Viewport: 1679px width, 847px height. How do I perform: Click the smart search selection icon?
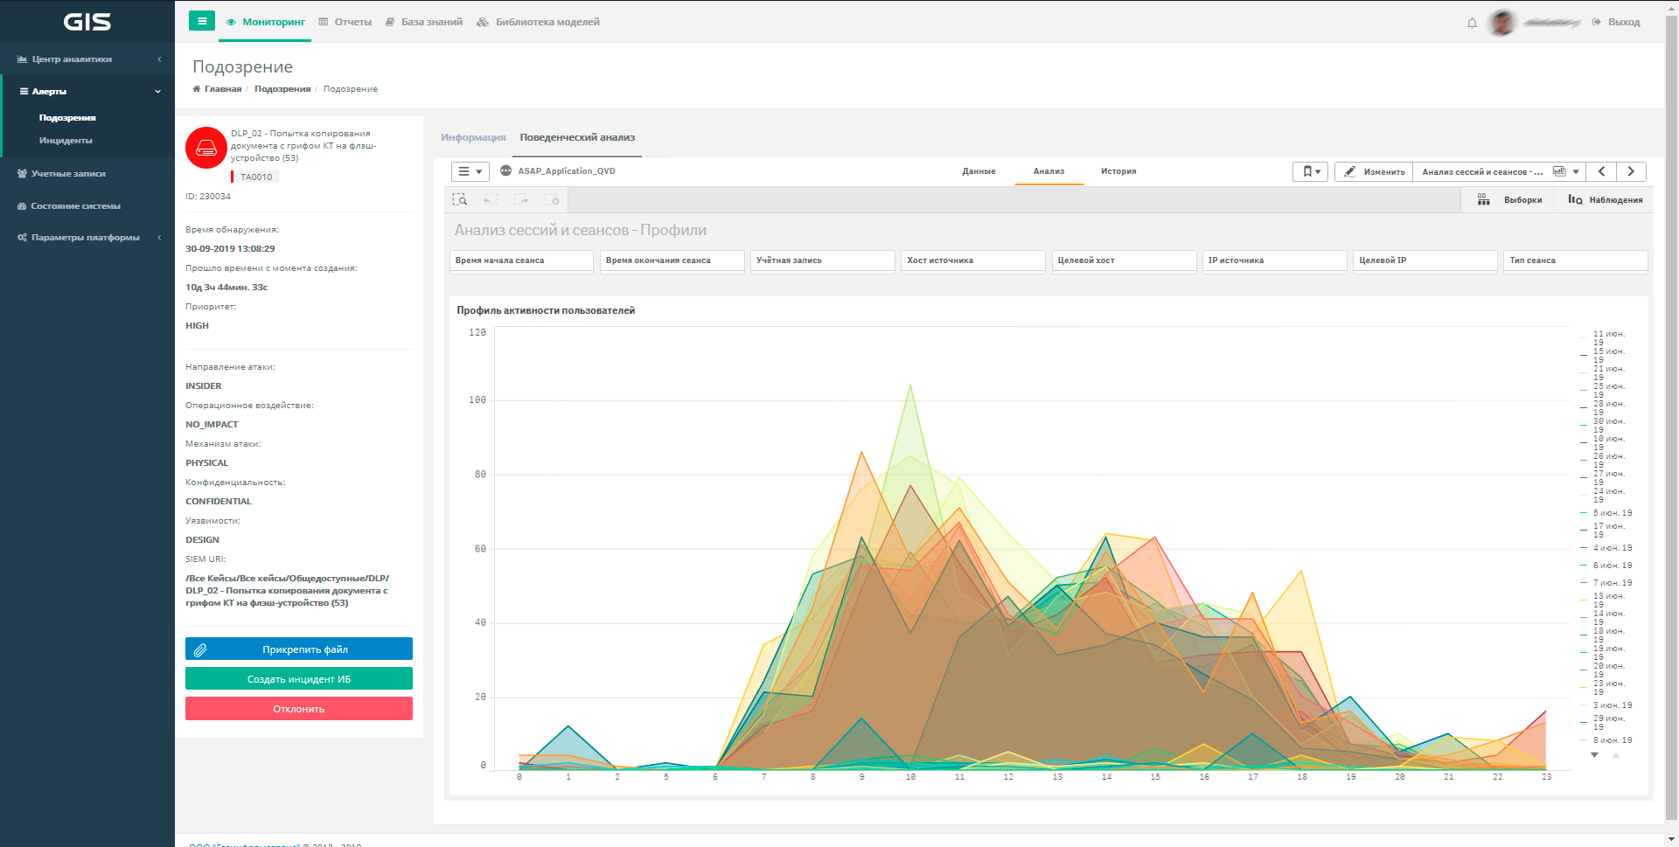[460, 200]
